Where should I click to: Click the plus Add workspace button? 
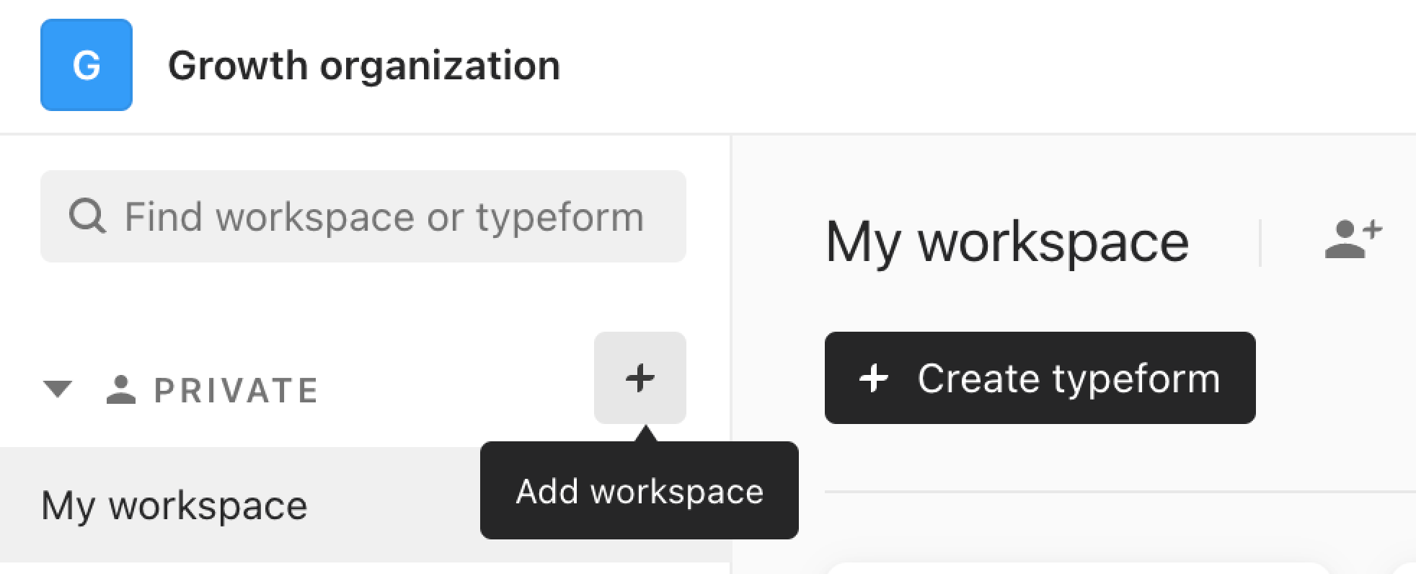(640, 378)
